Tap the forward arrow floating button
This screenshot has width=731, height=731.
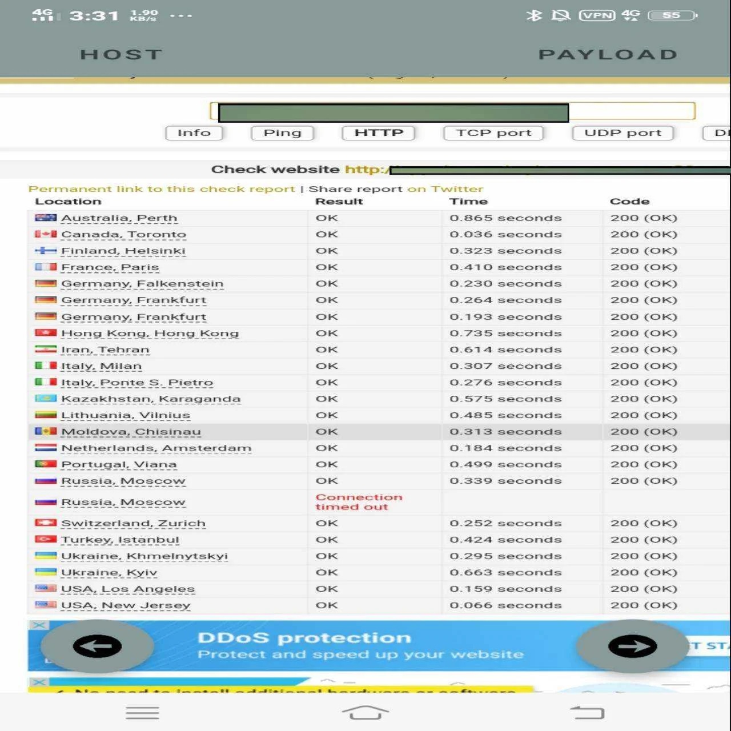pos(632,646)
